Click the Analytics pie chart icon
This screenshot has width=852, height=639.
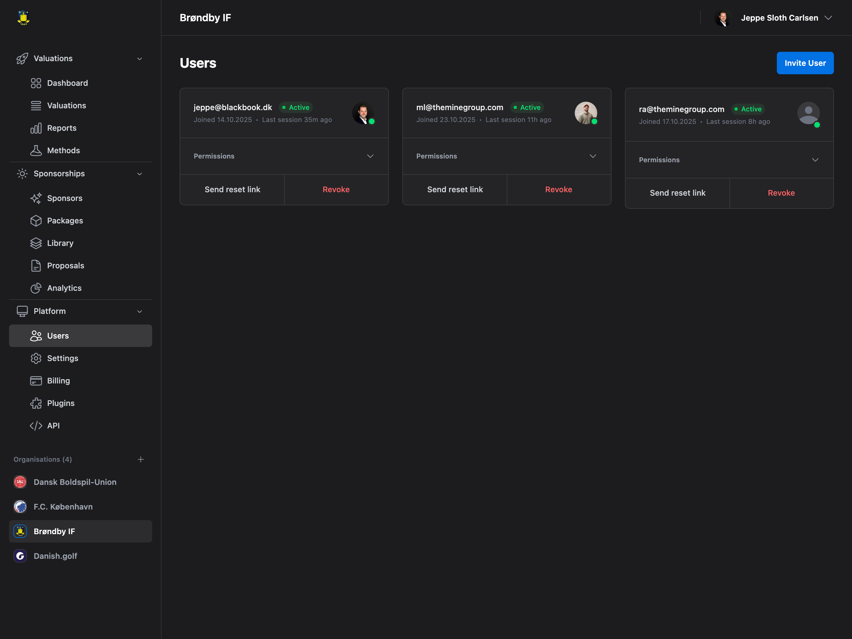[x=36, y=288]
